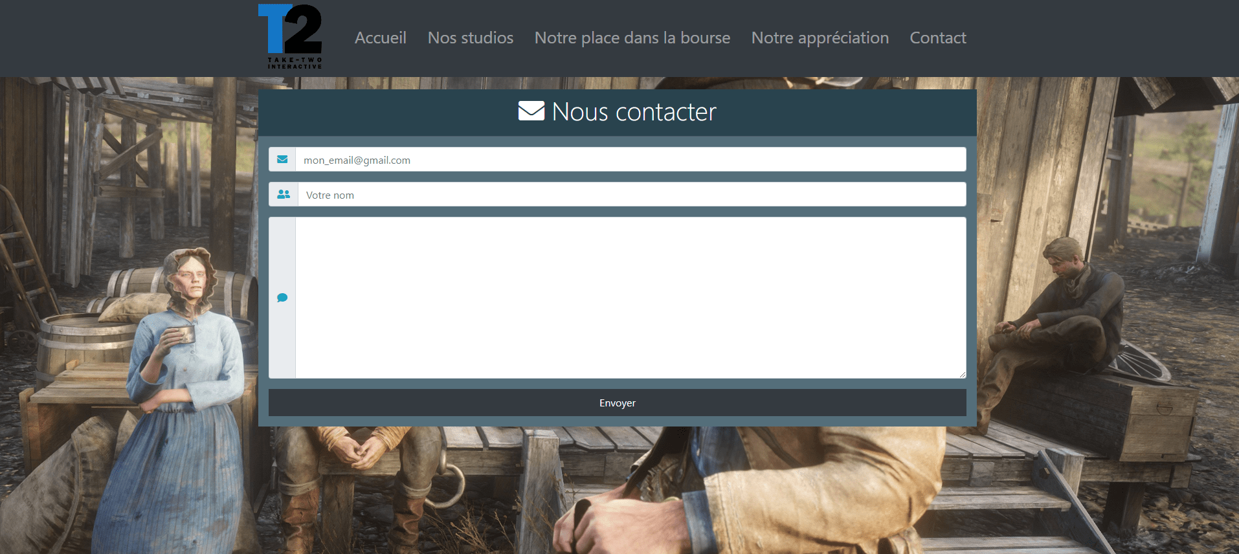Screen dimensions: 1239x554
Task: Click the textarea resize handle corner
Action: point(963,375)
